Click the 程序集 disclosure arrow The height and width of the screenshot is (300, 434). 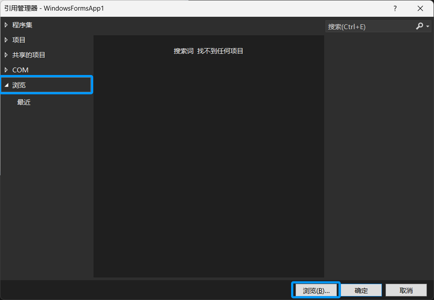pyautogui.click(x=5, y=25)
